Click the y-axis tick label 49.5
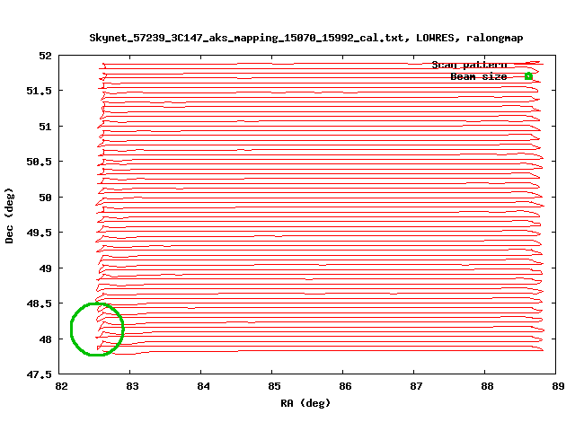The width and height of the screenshot is (575, 431). coord(40,233)
